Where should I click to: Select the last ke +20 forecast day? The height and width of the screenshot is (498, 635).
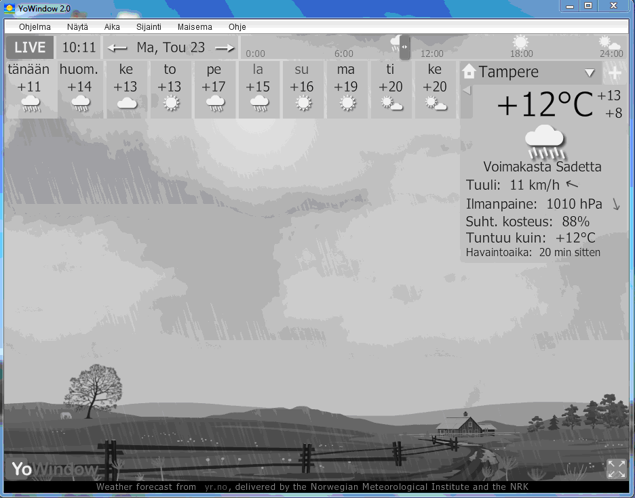coord(436,90)
